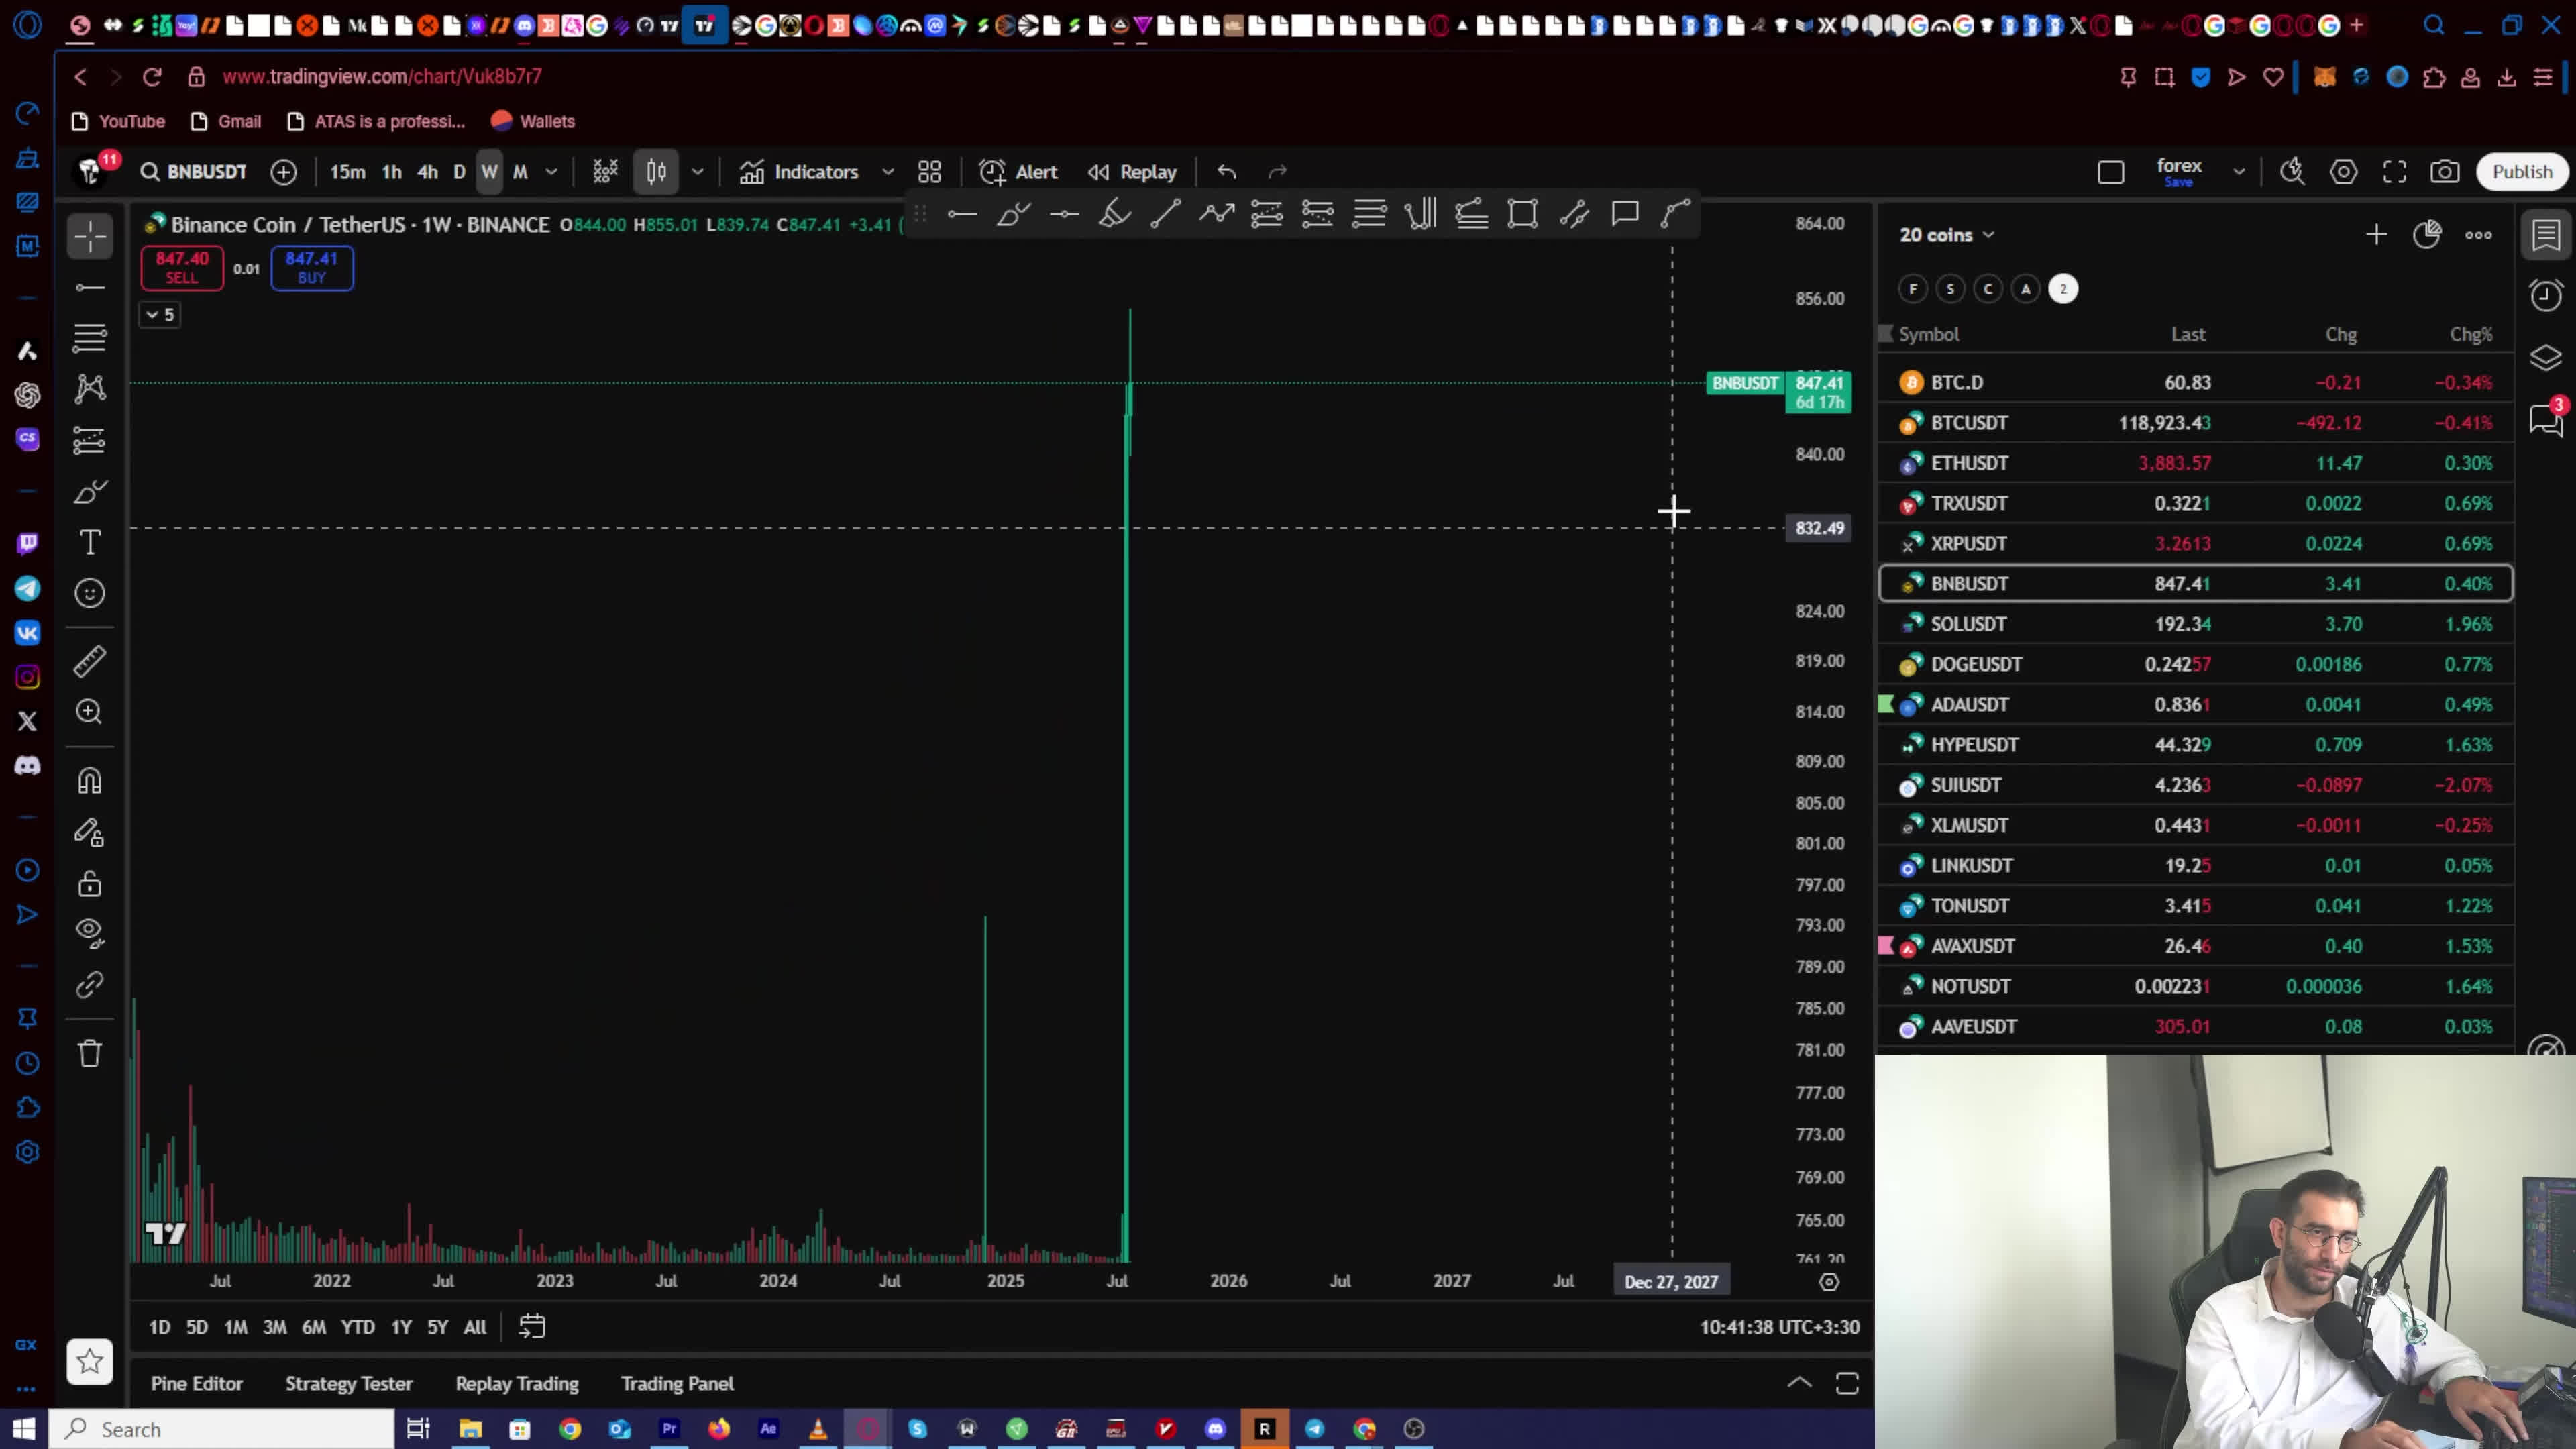Open the emoji and icons tool
Screen dimensions: 2576x1449
(90, 593)
